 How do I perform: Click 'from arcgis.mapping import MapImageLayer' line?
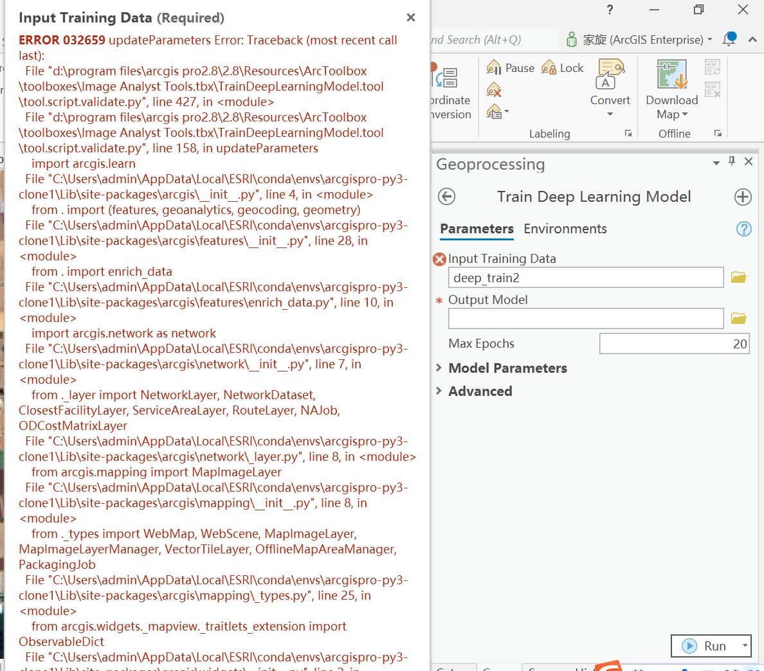(x=156, y=472)
